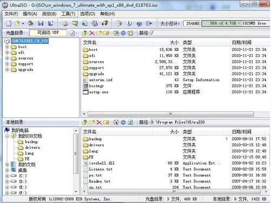Viewport: 271px width, 203px height.
Task: Expand the (C:) drive tree node
Action: point(7,176)
